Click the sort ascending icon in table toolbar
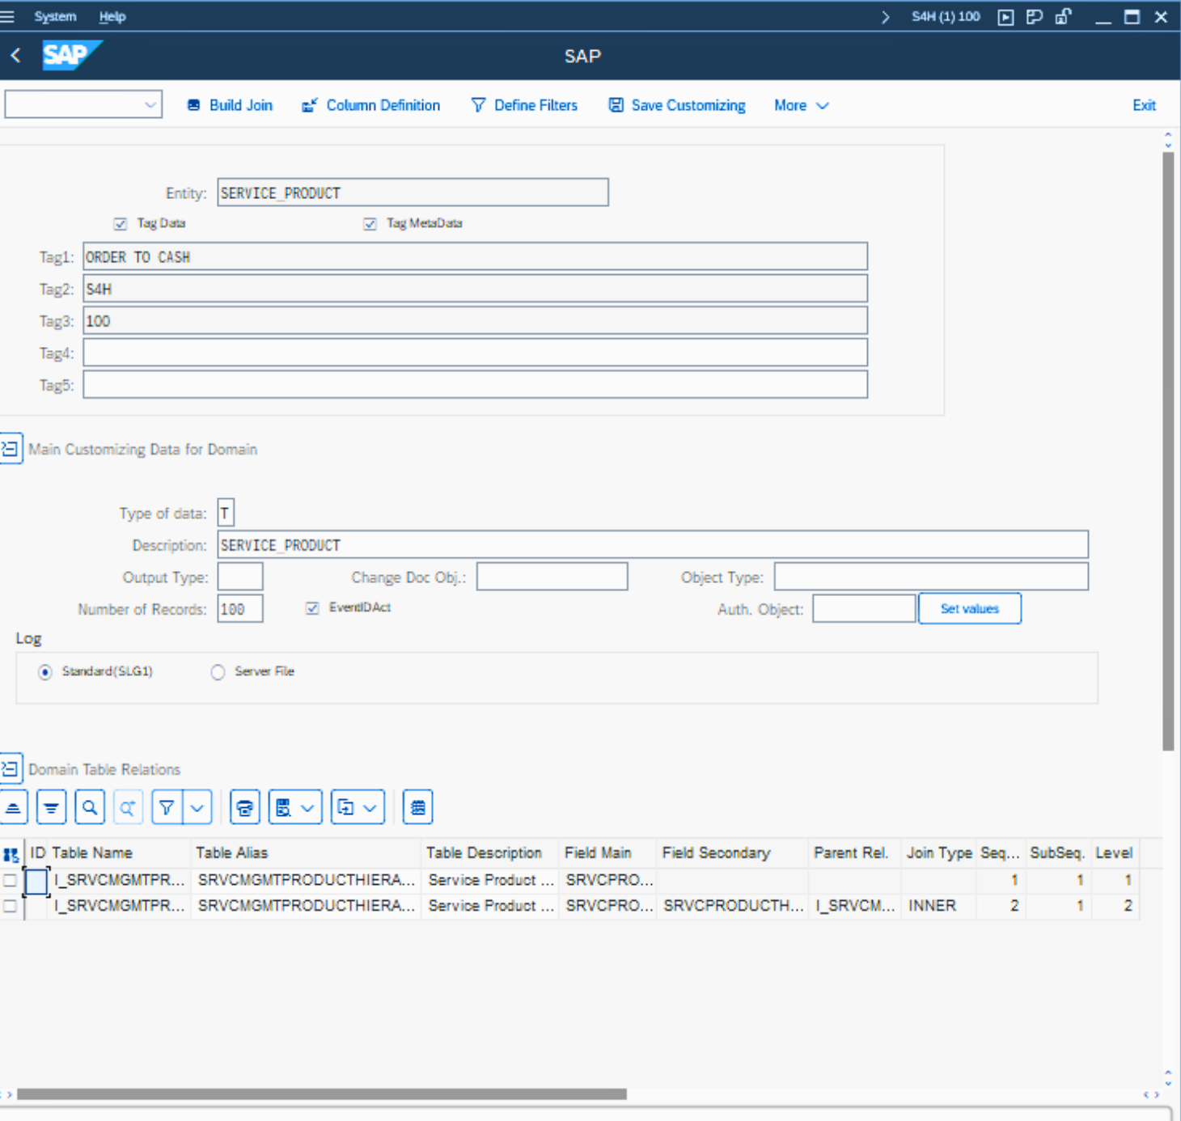 coord(14,807)
